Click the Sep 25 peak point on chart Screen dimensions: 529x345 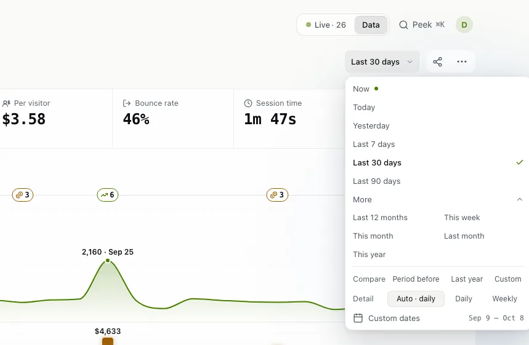pyautogui.click(x=108, y=260)
